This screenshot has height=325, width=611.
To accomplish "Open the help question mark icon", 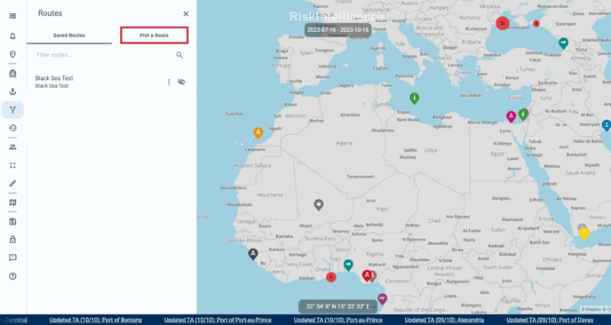I will [12, 276].
